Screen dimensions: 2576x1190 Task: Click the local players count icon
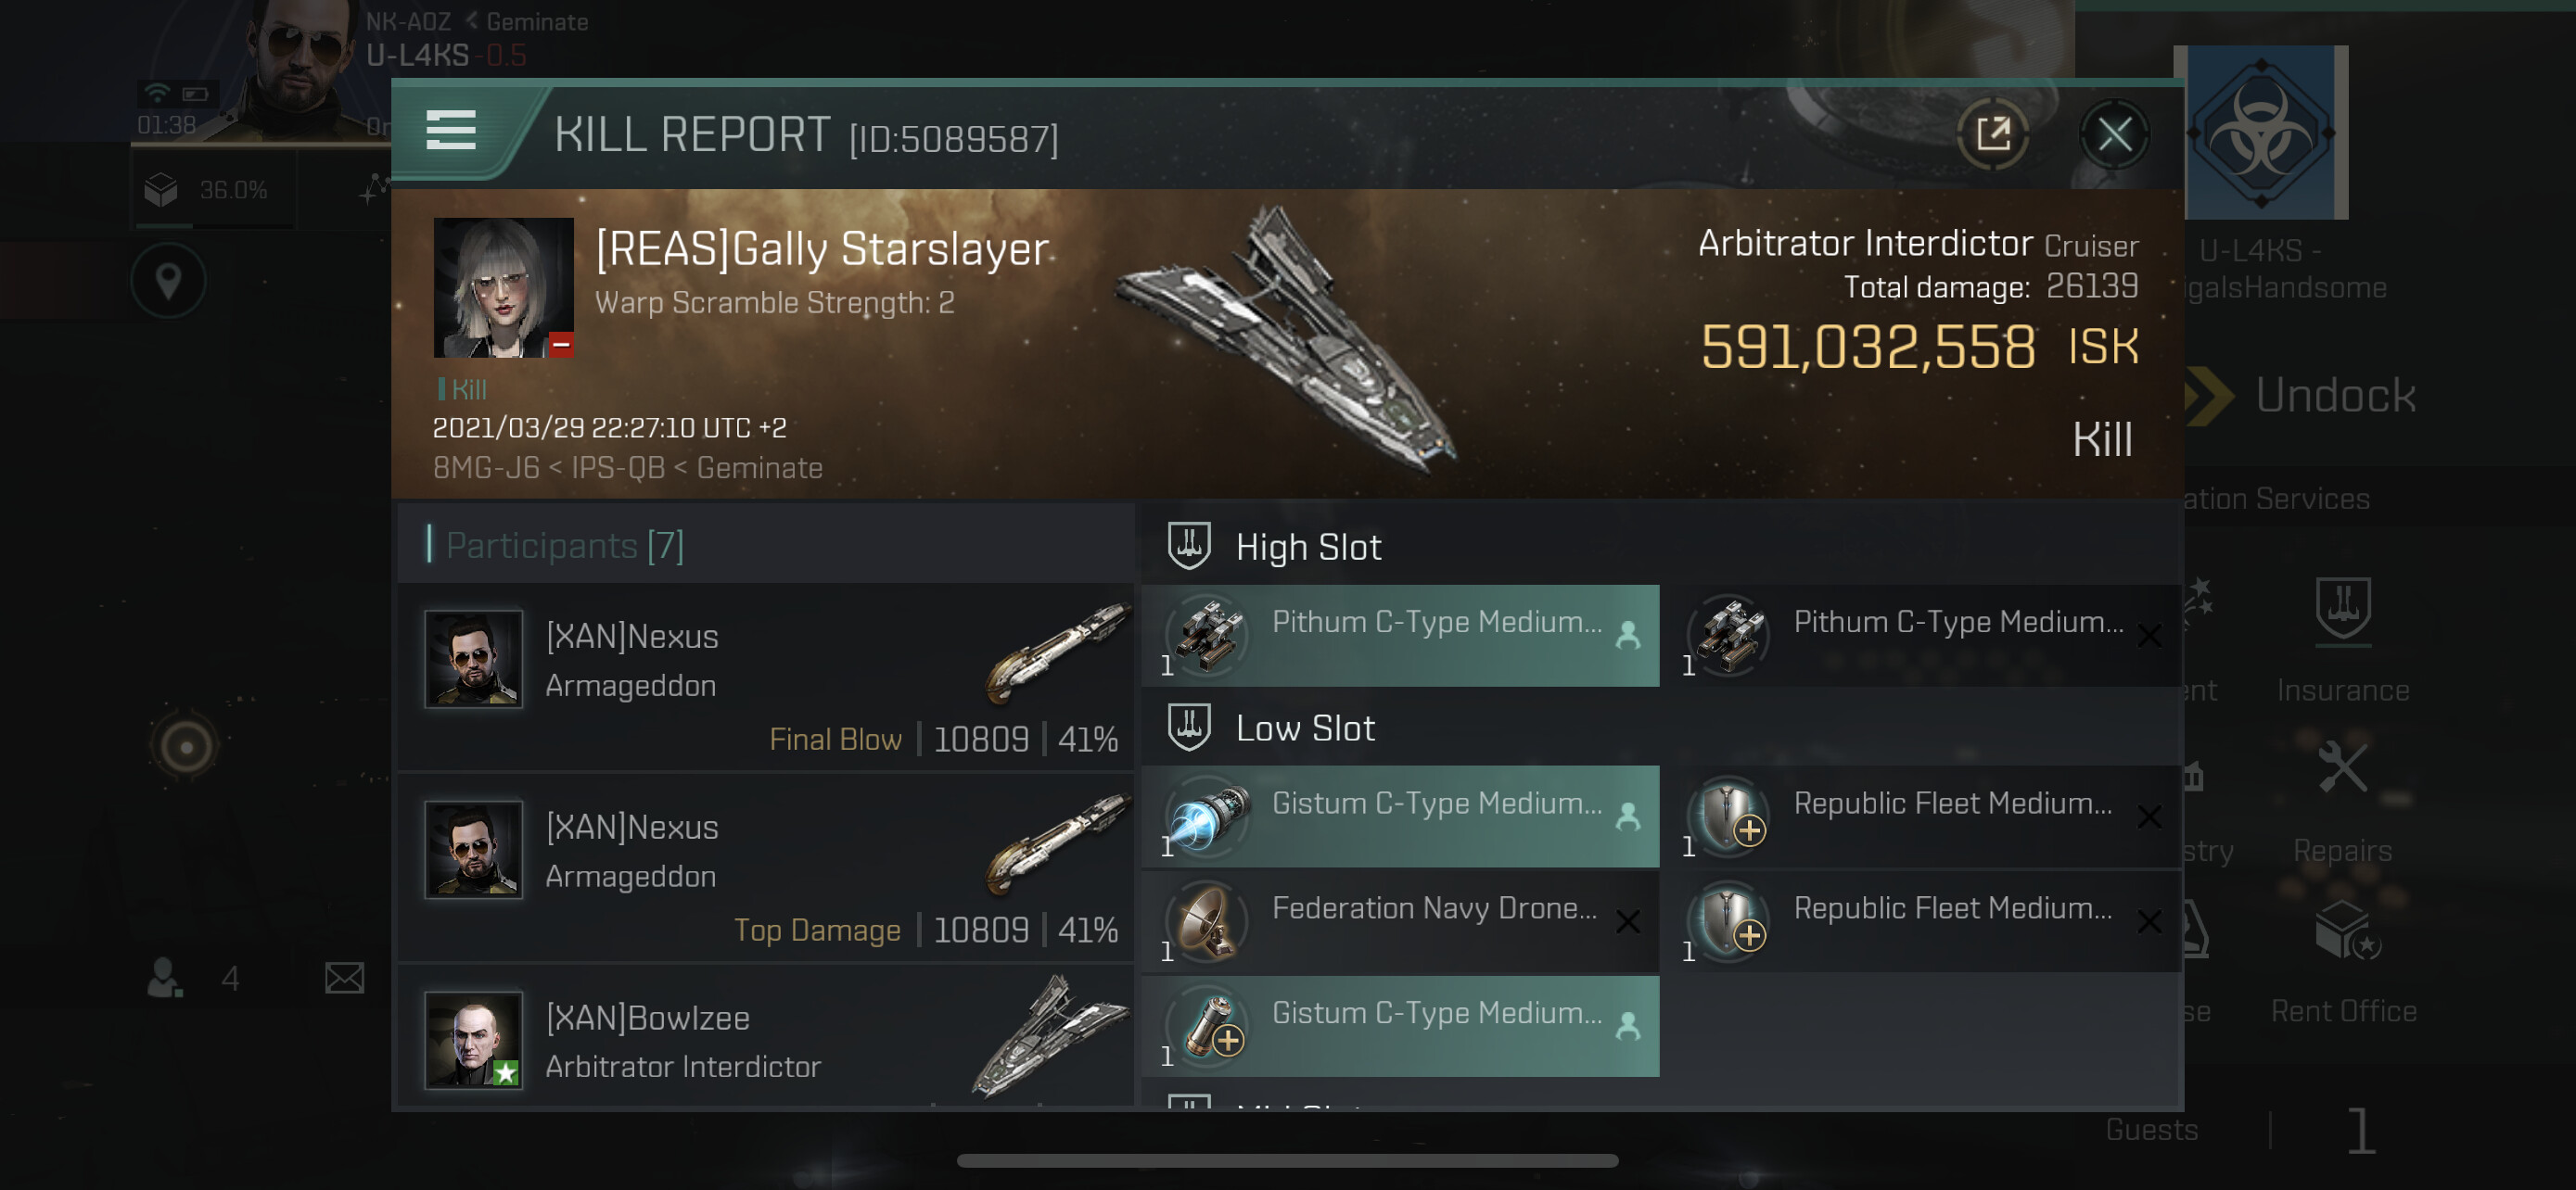(x=164, y=978)
